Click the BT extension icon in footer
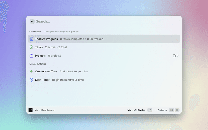208x130 pixels. pyautogui.click(x=31, y=110)
